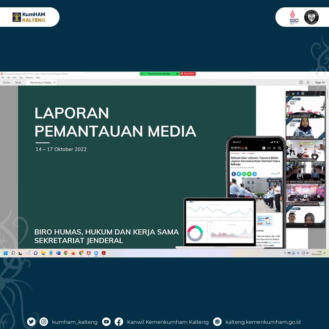Click the McAfee icon in taskbar
Viewport: 329px width, 329px height.
(88, 253)
